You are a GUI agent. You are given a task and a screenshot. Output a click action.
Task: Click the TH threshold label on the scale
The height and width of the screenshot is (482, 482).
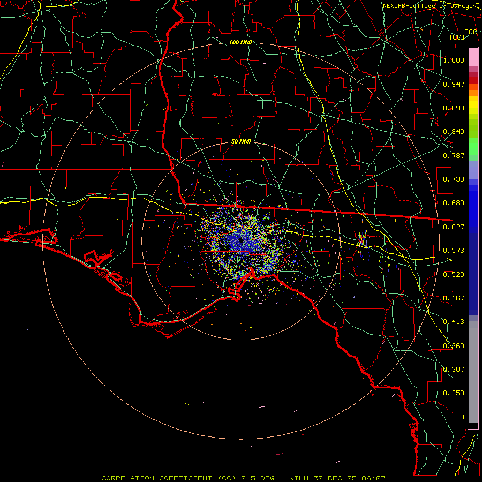[x=460, y=417]
